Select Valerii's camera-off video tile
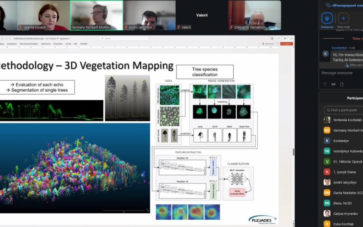 tap(202, 15)
